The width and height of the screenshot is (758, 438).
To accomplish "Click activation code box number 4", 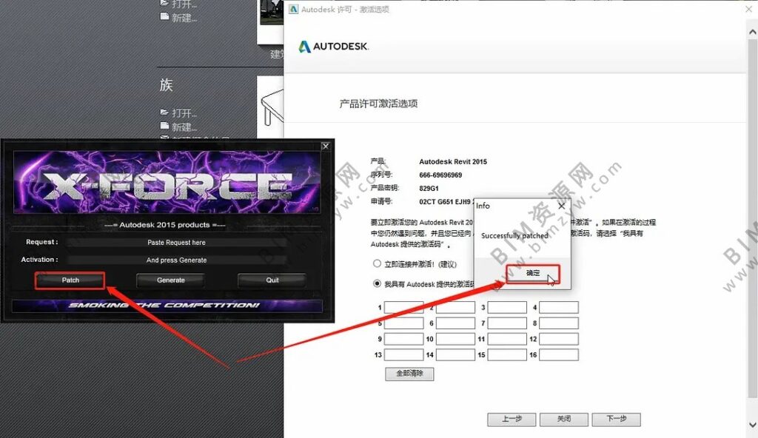I will [559, 308].
